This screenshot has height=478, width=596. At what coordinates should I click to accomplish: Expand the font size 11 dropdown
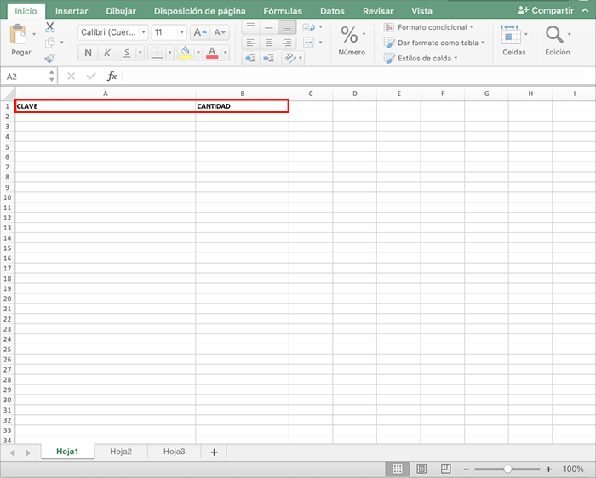click(181, 32)
